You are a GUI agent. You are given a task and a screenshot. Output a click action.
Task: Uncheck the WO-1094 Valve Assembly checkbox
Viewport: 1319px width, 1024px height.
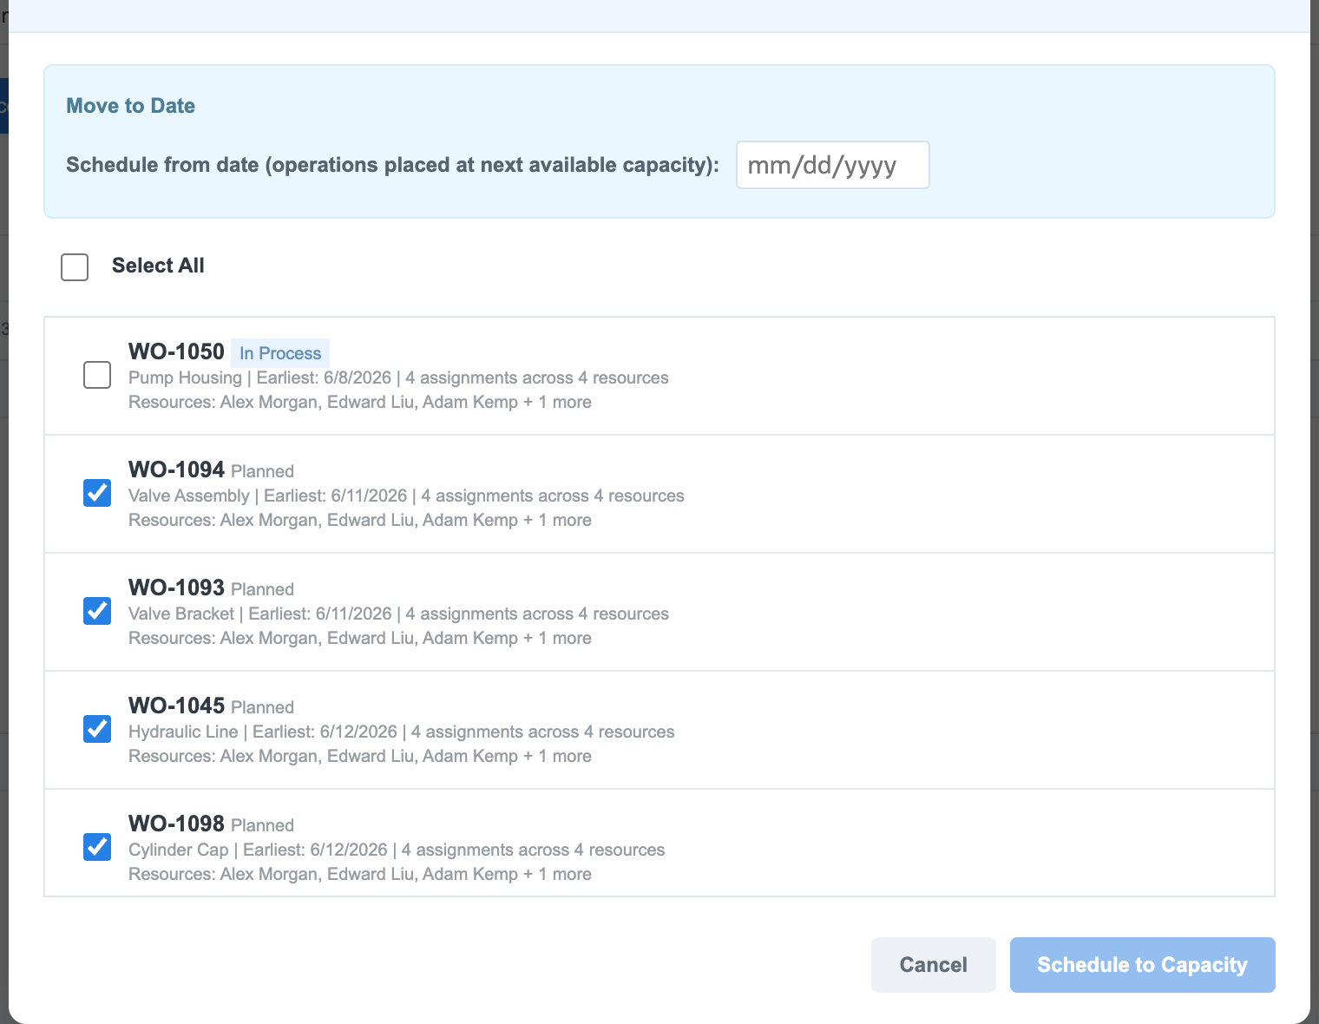coord(97,493)
